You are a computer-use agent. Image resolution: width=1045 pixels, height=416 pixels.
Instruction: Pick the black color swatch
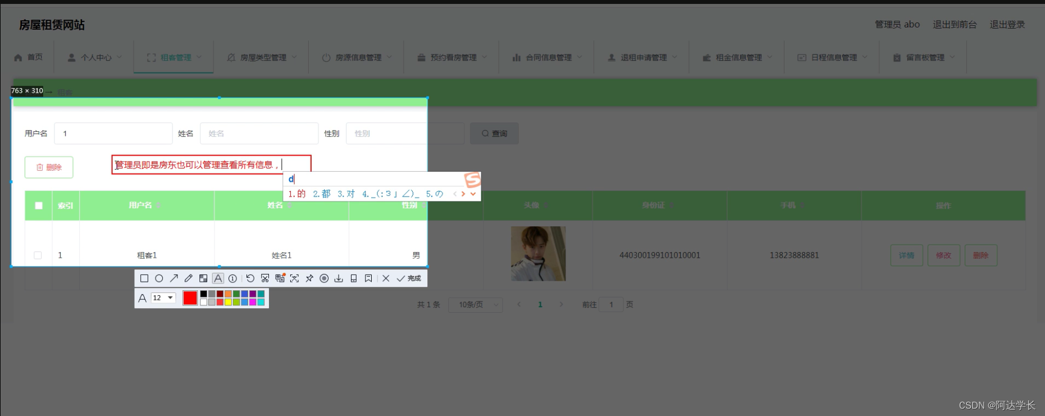tap(204, 294)
